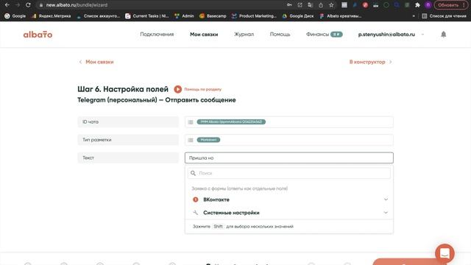This screenshot has width=471, height=265.
Task: Open the В конструктор link
Action: pyautogui.click(x=371, y=62)
